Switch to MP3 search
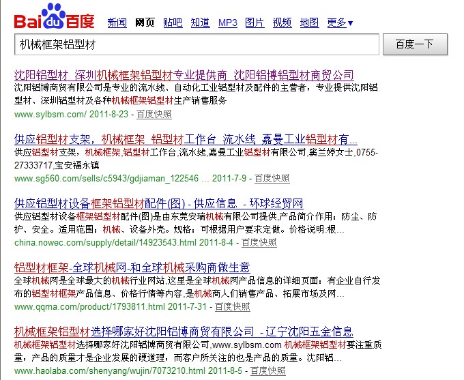464x380 pixels. pyautogui.click(x=228, y=23)
